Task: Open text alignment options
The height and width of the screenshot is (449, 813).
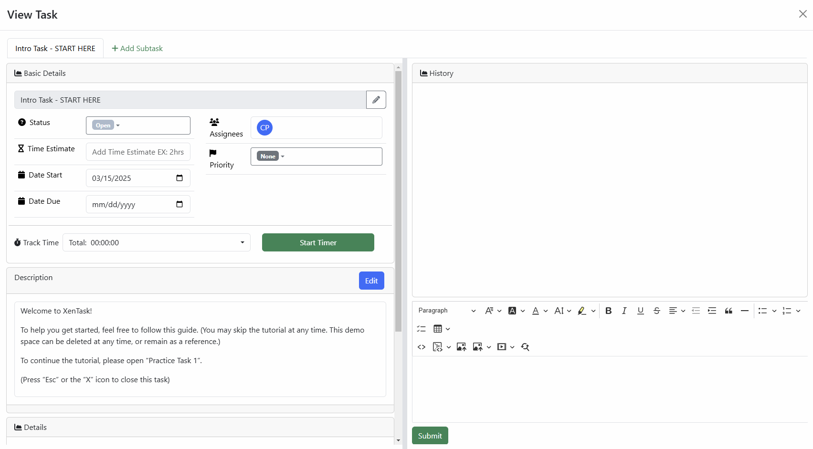Action: coord(677,311)
